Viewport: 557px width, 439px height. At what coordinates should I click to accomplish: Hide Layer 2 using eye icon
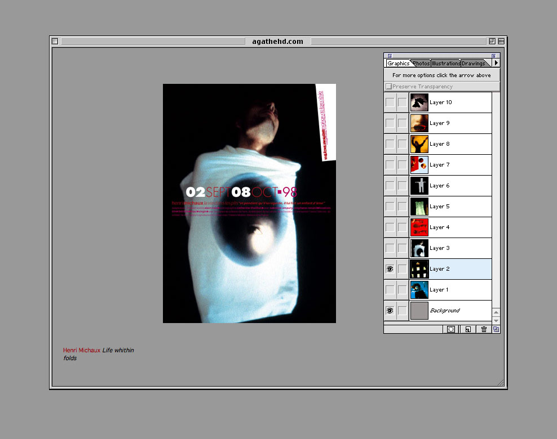coord(390,269)
